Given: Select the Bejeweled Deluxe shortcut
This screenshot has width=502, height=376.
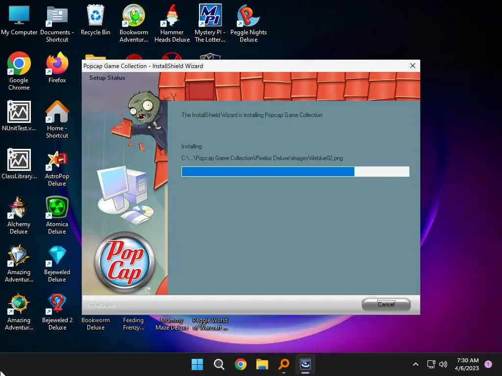Looking at the screenshot, I should click(57, 263).
